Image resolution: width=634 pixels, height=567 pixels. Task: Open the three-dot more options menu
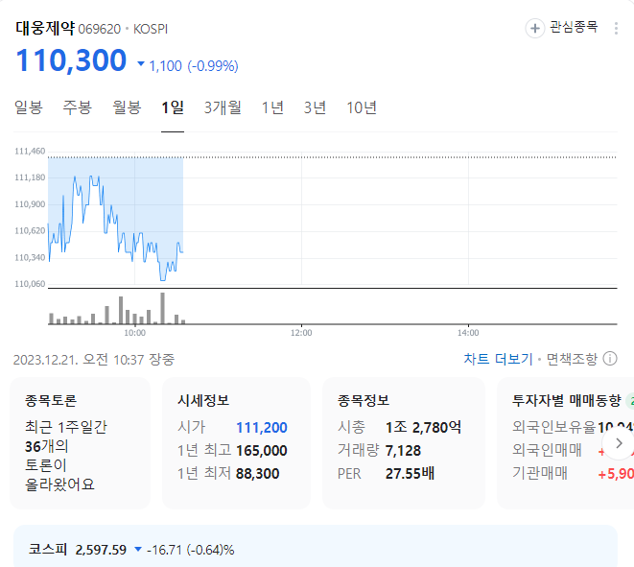pyautogui.click(x=616, y=29)
